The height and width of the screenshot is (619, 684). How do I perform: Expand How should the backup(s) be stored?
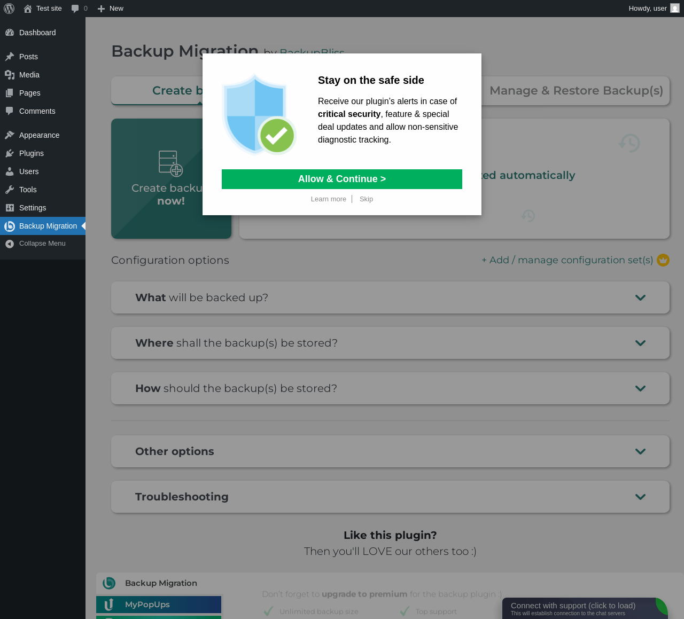coord(390,388)
